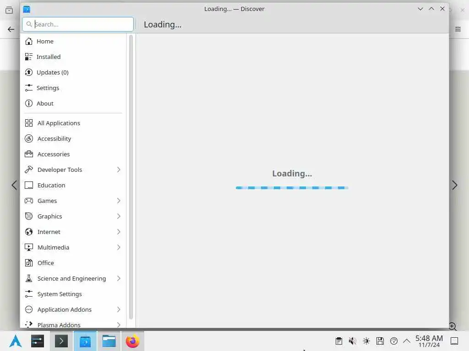The height and width of the screenshot is (351, 469).
Task: Open the hamburger menu in background window
Action: tap(458, 29)
